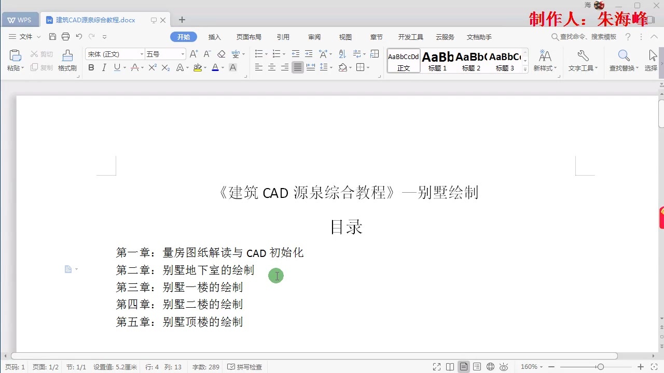Screen dimensions: 664x373
Task: Open the 文件 (File) menu
Action: click(x=25, y=37)
